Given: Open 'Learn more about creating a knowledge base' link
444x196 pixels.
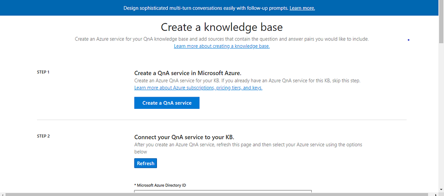Looking at the screenshot, I should click(x=222, y=46).
